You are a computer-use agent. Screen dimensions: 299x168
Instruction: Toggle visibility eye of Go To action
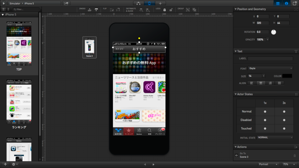coord(237,155)
